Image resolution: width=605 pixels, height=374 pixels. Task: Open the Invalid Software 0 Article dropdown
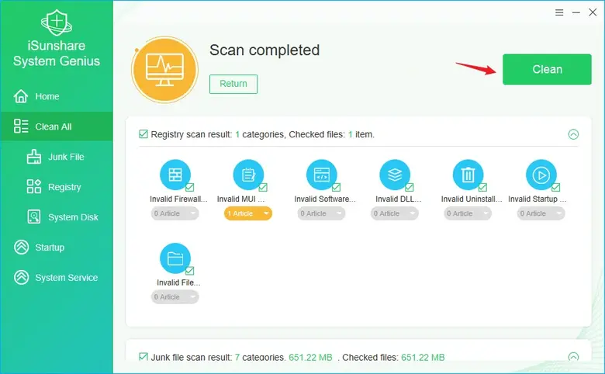click(321, 213)
